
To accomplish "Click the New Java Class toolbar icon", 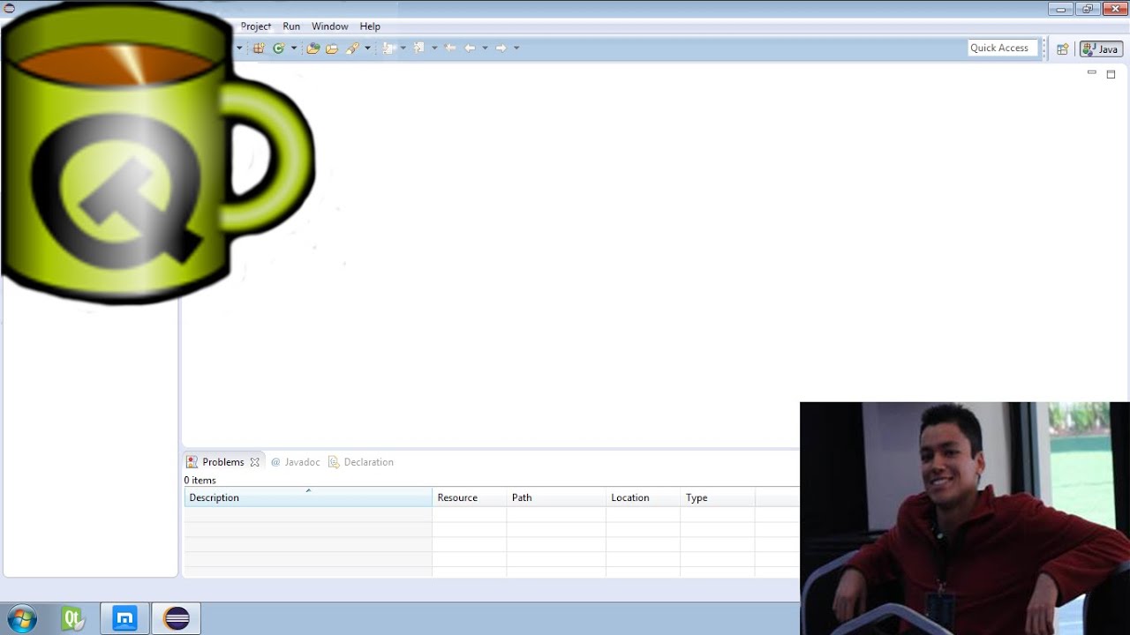I will [x=279, y=49].
